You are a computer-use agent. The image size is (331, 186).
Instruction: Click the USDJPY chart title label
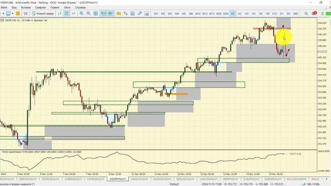(x=26, y=20)
